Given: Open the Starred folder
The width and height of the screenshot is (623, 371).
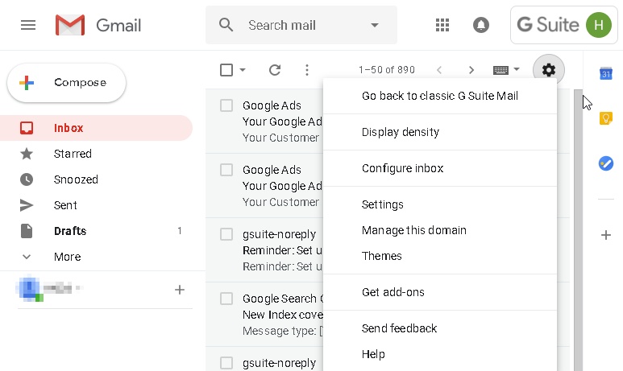Looking at the screenshot, I should click(96, 154).
